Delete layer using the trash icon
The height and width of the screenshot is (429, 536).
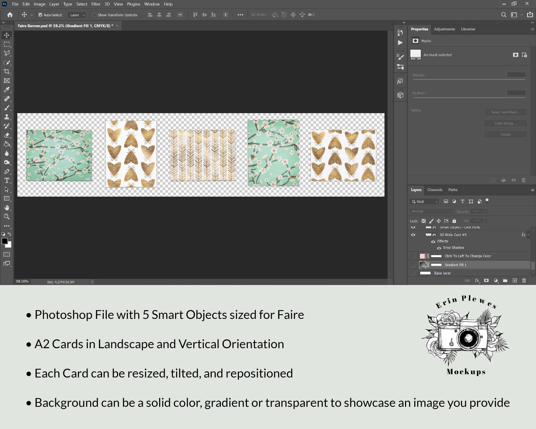click(524, 281)
